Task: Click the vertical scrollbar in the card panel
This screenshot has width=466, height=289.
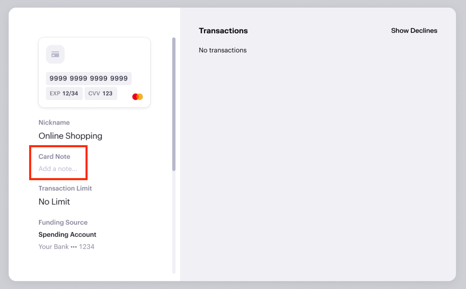Action: [174, 101]
